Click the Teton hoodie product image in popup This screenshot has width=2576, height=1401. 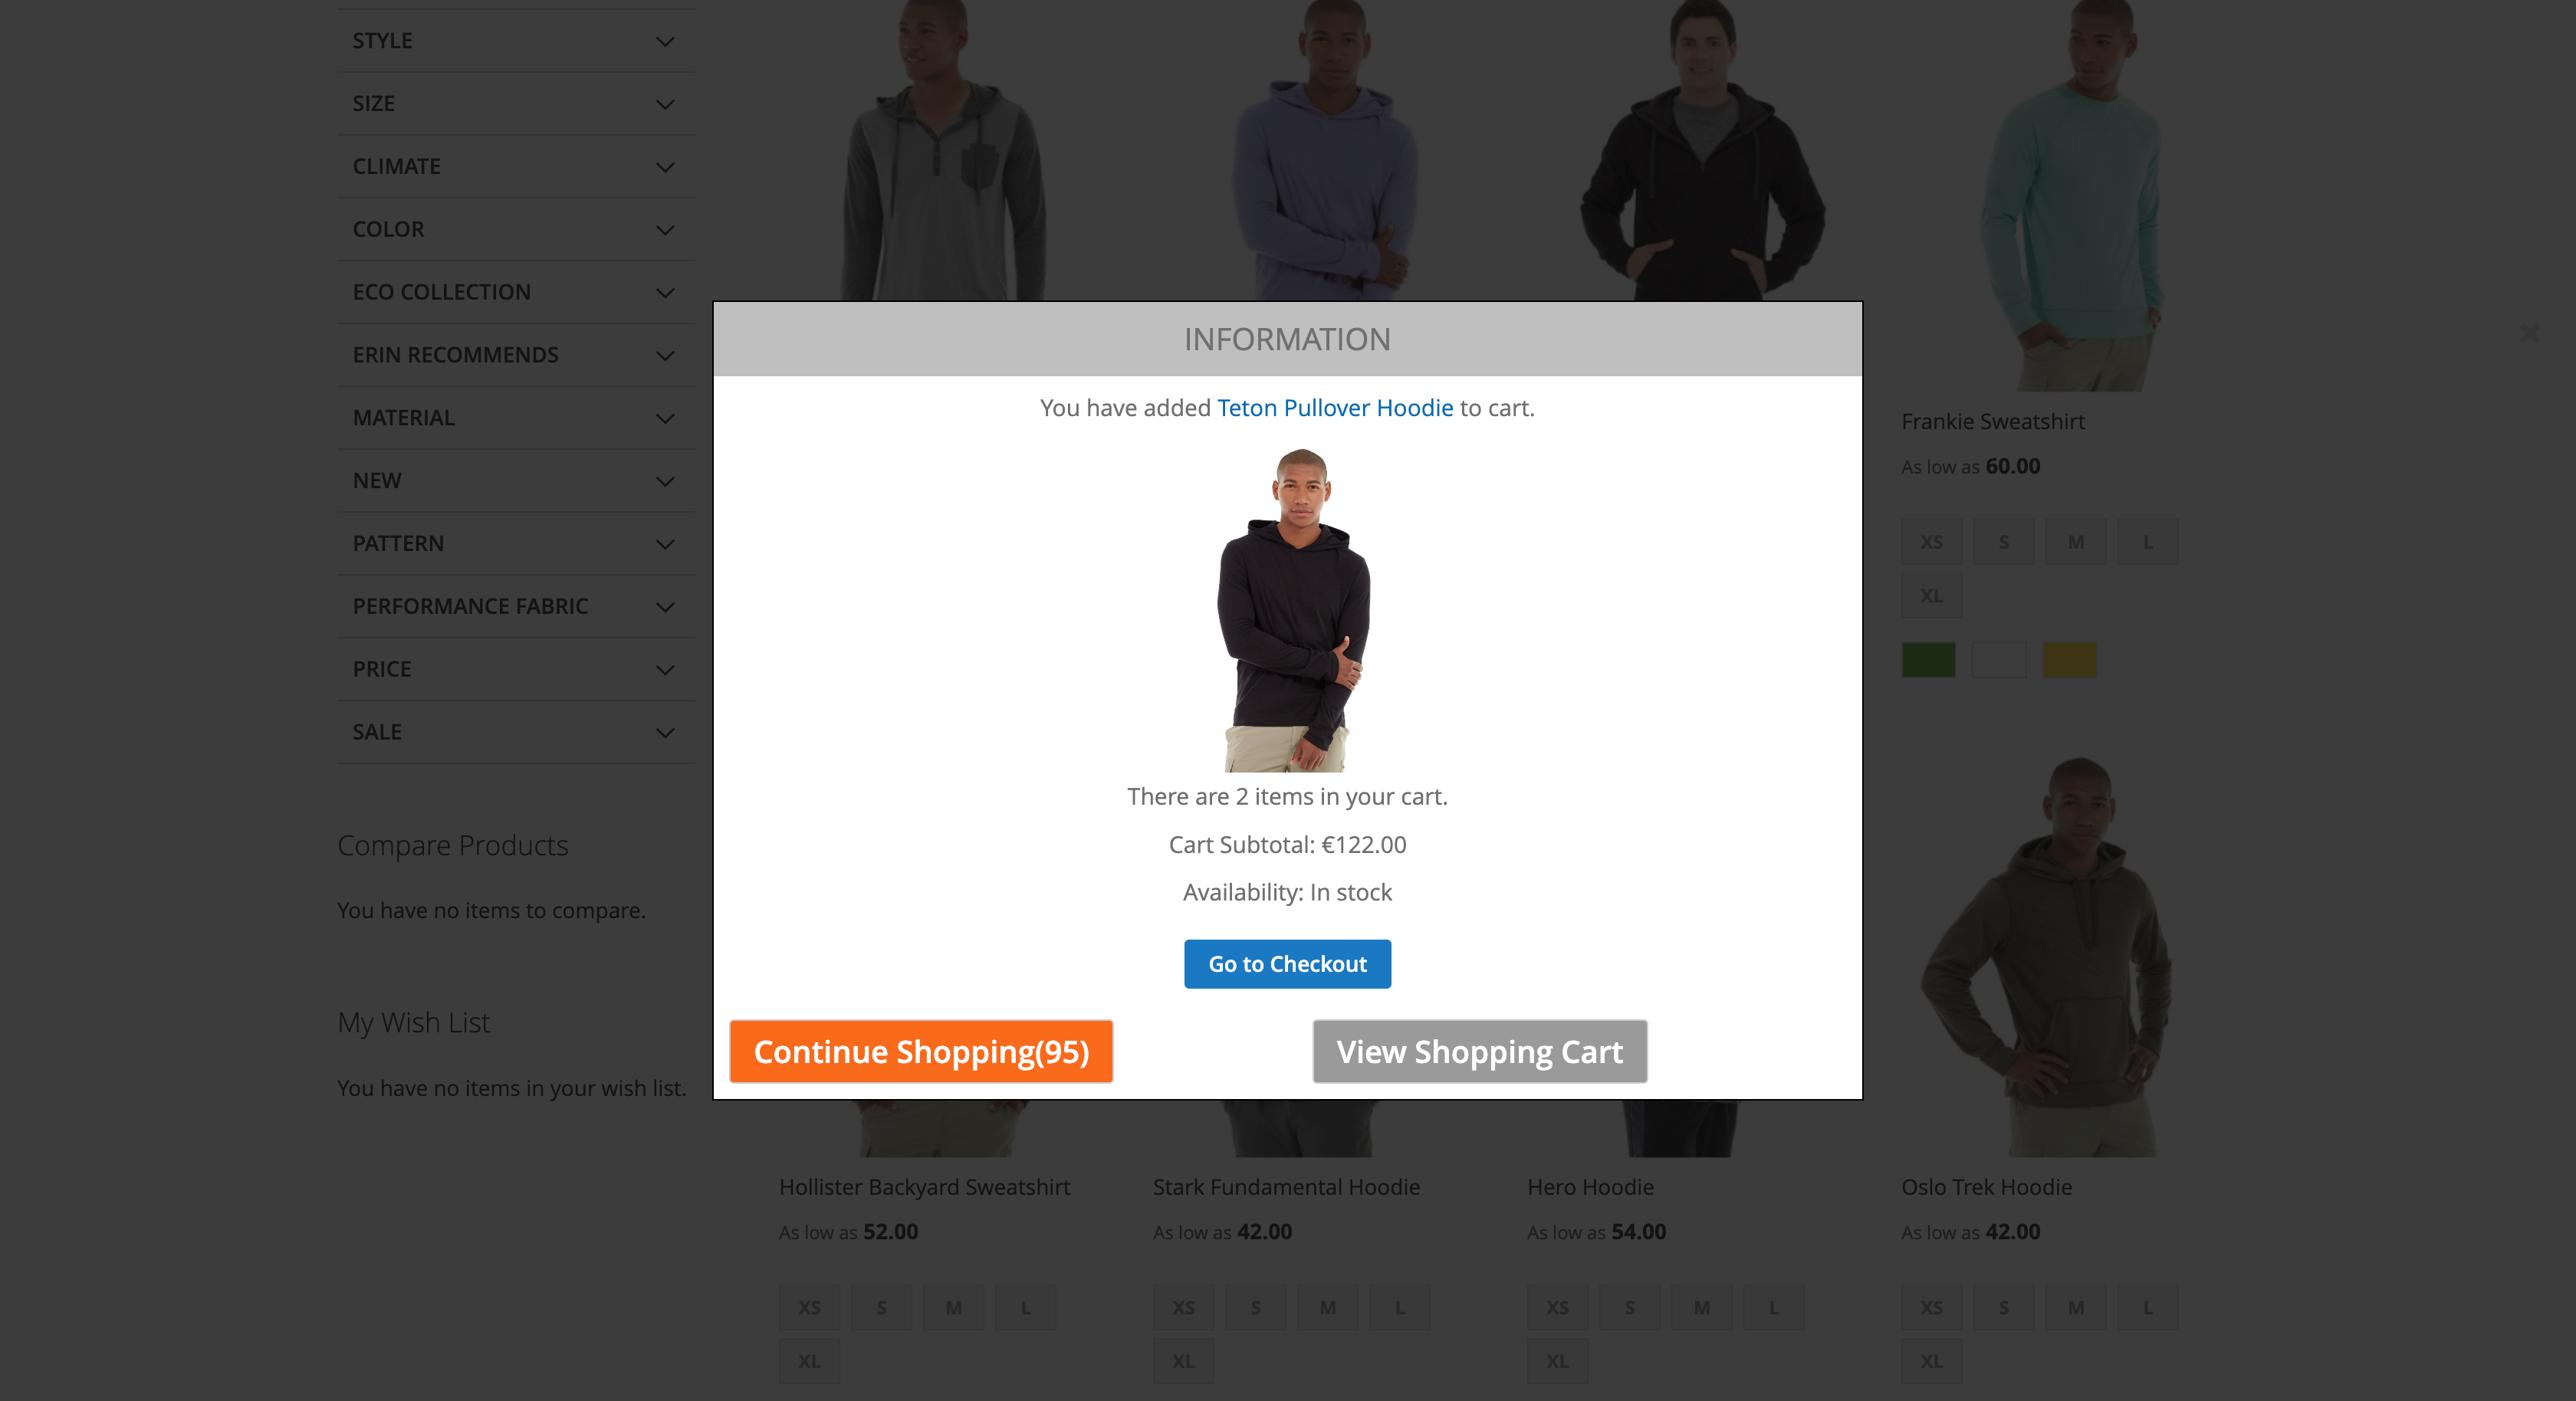coord(1293,610)
